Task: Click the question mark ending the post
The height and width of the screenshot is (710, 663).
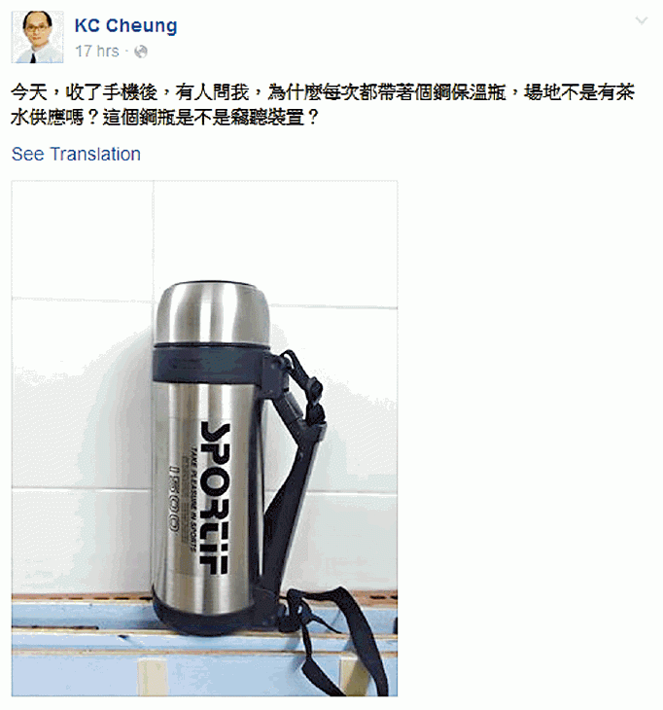Action: (313, 119)
